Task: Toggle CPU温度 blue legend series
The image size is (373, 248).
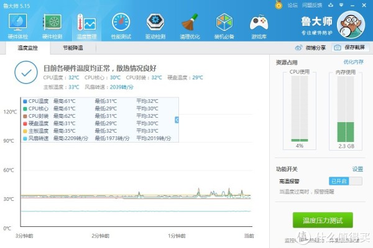Action: [x=25, y=101]
